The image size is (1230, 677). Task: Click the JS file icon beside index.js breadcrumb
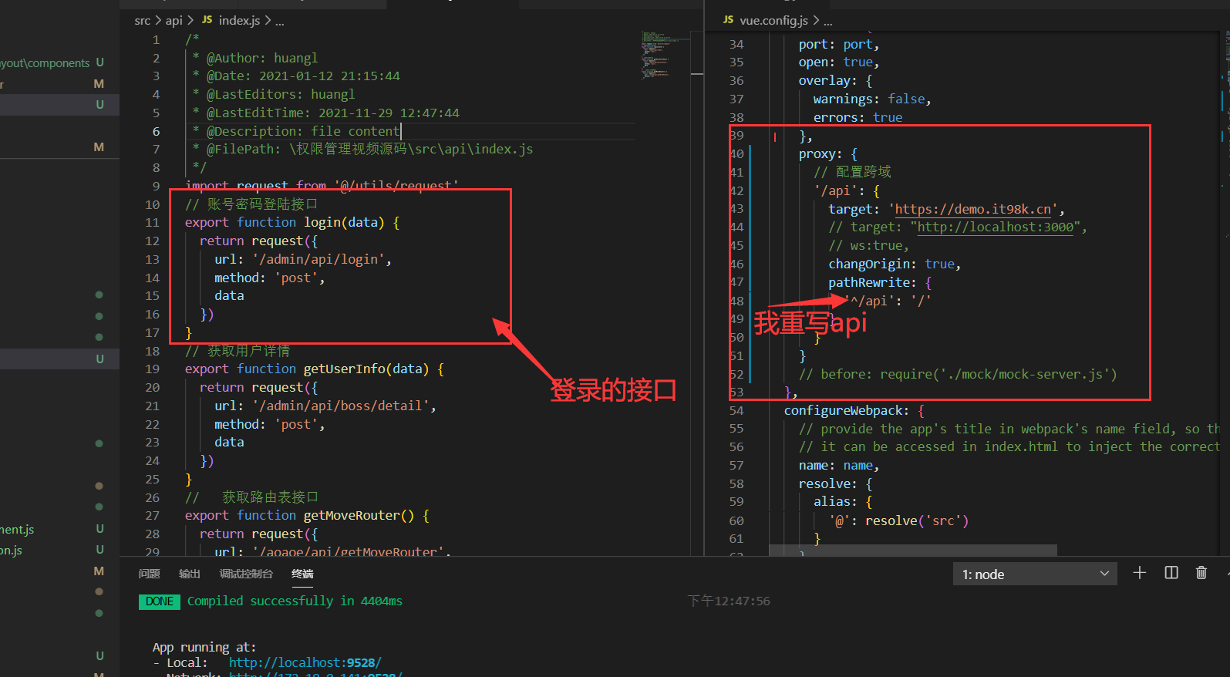[207, 20]
